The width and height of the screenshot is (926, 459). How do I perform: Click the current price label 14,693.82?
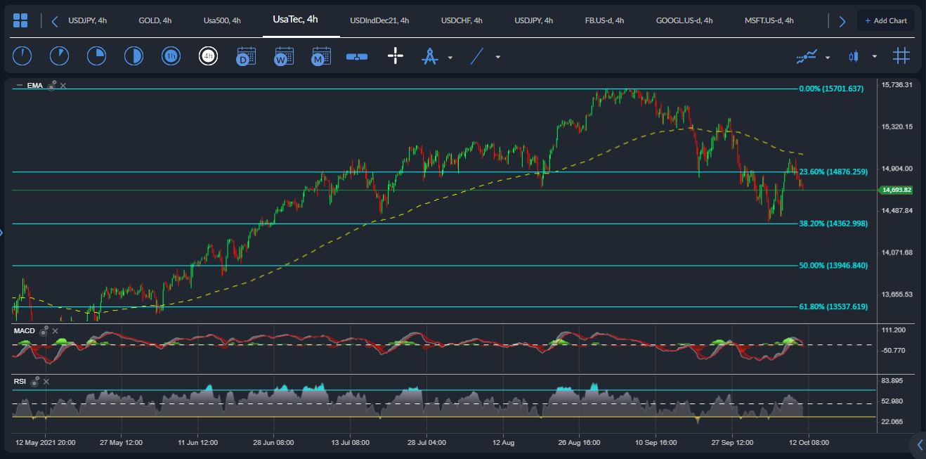(896, 190)
